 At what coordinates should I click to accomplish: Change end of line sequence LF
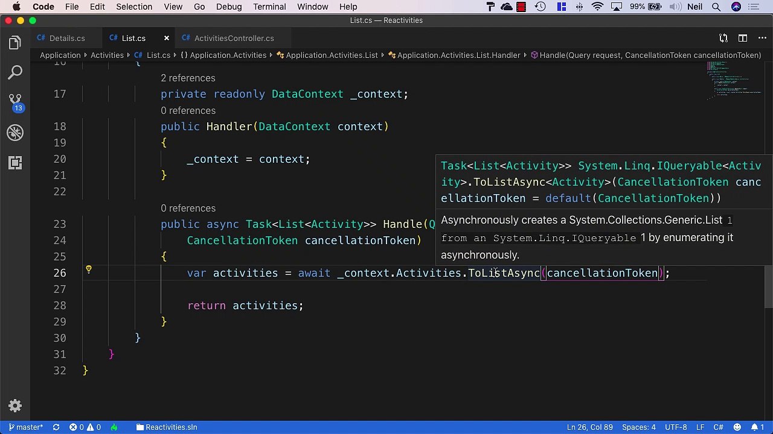click(x=701, y=427)
